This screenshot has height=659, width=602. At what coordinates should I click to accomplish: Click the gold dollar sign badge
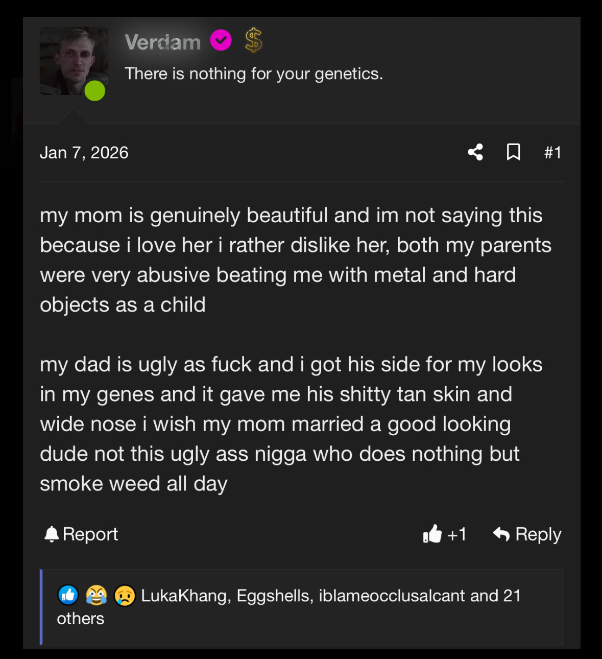(253, 40)
